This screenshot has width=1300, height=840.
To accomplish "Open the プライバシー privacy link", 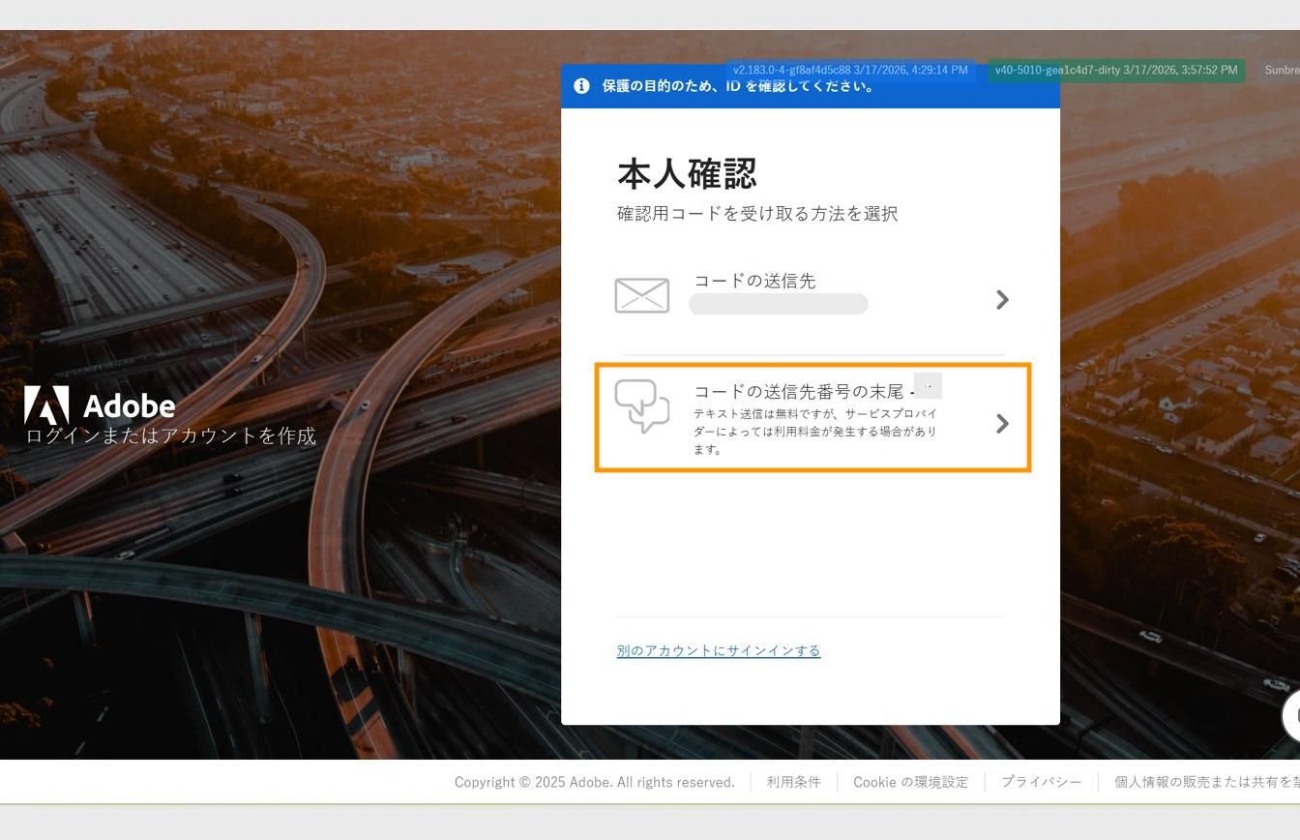I will 1041,781.
